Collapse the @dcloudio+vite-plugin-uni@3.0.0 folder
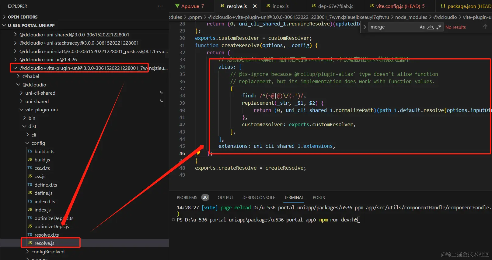The width and height of the screenshot is (492, 260). pos(15,68)
